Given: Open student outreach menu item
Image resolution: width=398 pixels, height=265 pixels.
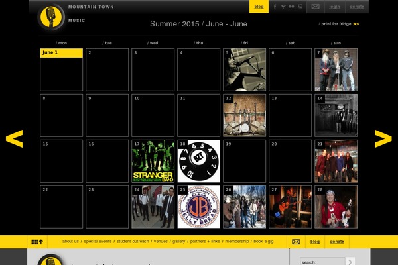Looking at the screenshot, I should (133, 241).
